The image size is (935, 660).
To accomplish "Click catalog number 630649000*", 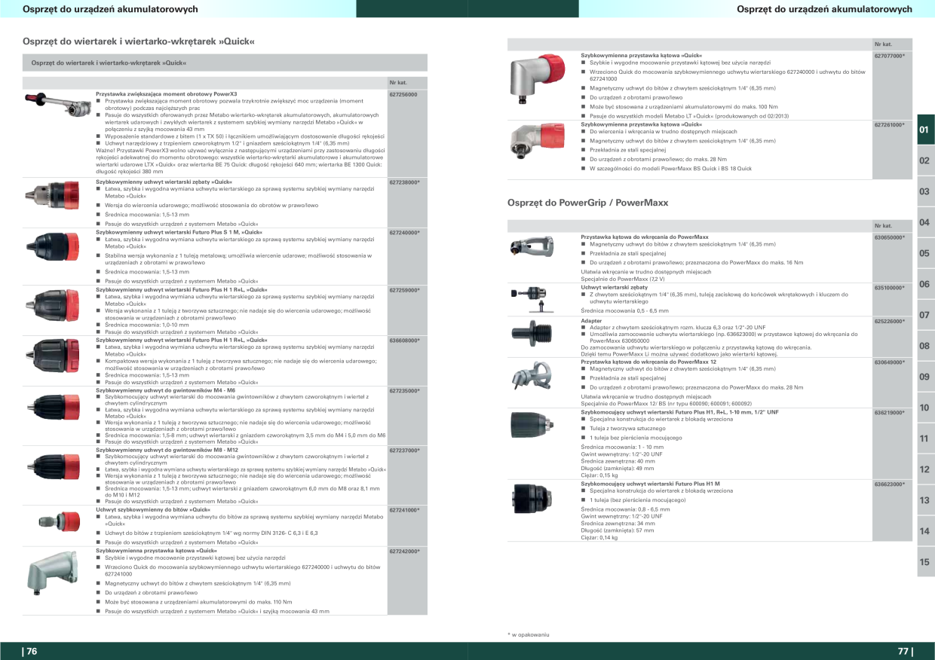I will tap(890, 362).
